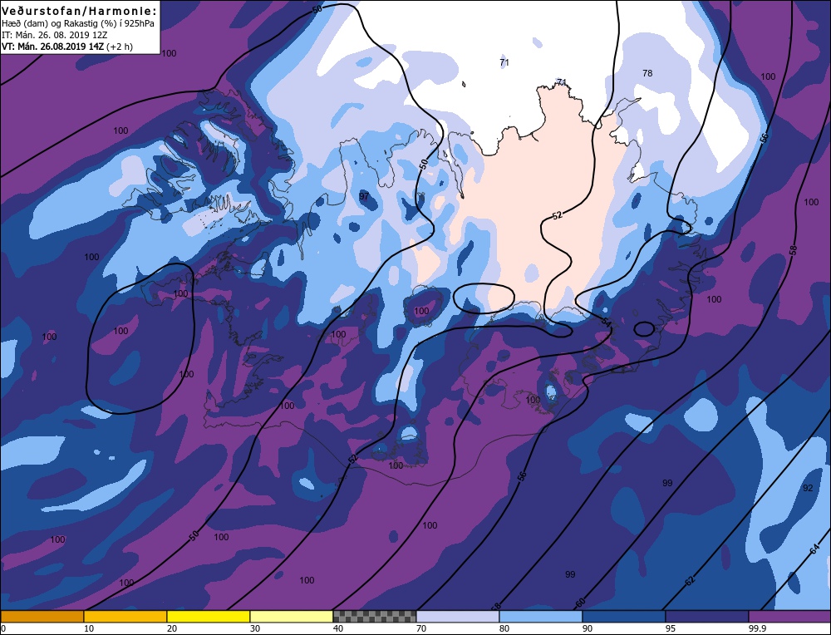Click the contour label "64"

pyautogui.click(x=816, y=549)
